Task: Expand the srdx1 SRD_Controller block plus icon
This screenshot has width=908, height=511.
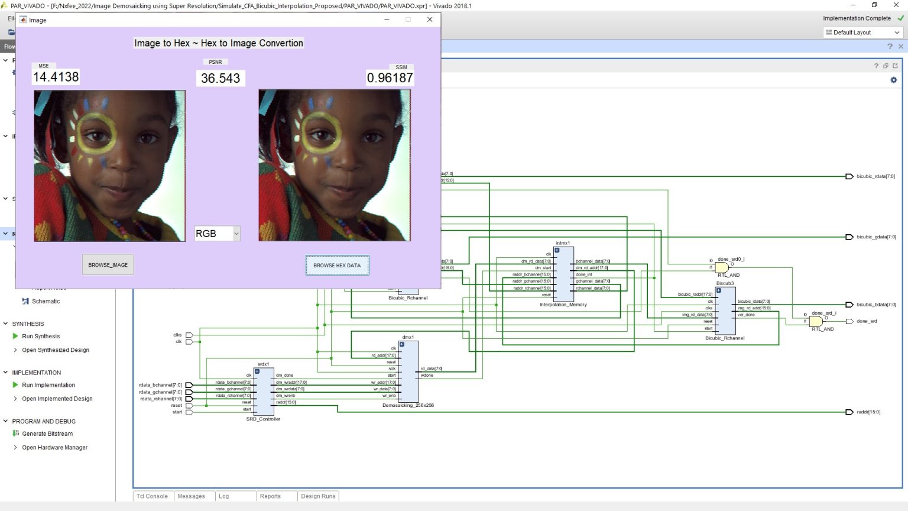Action: click(257, 371)
